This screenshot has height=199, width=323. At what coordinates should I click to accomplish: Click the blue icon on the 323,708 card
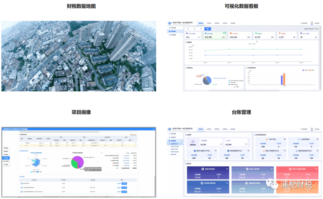[x=205, y=34]
